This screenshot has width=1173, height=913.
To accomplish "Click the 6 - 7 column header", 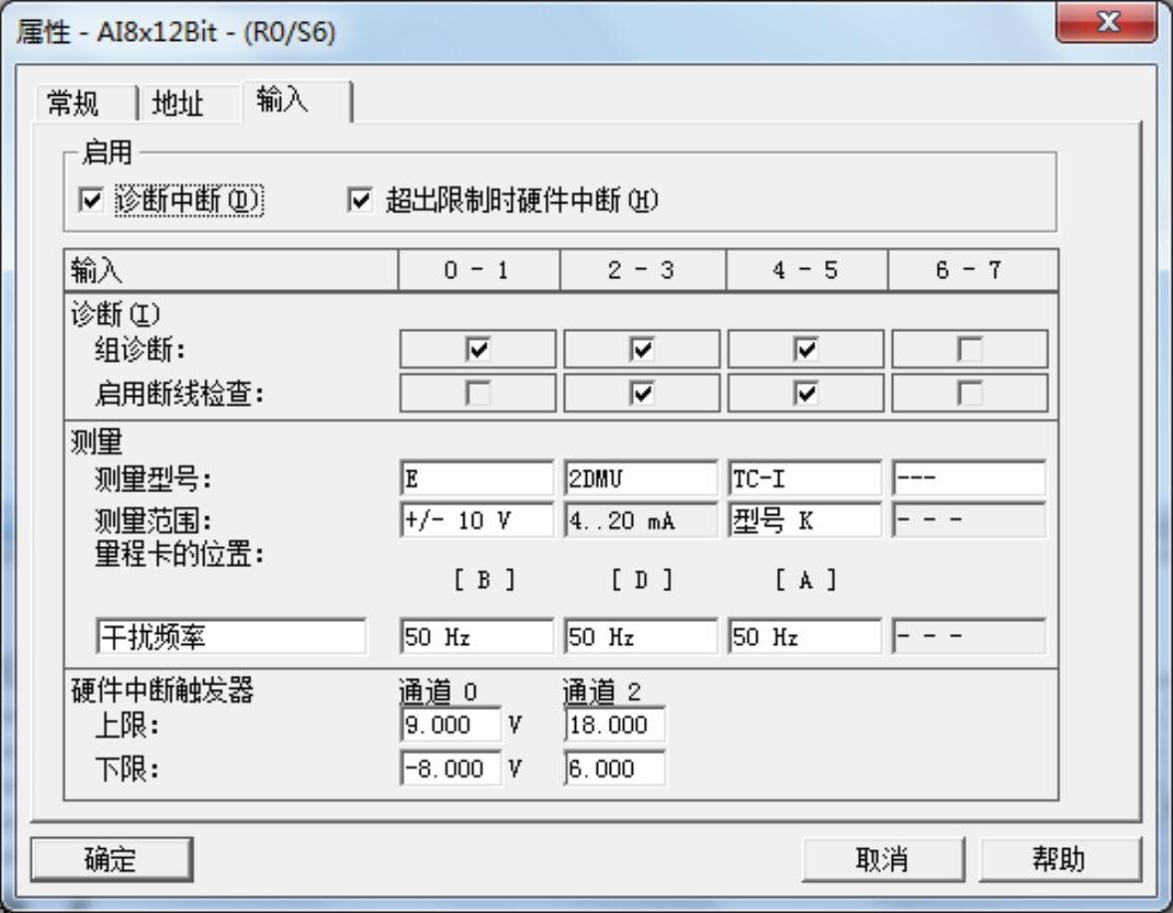I will click(973, 269).
